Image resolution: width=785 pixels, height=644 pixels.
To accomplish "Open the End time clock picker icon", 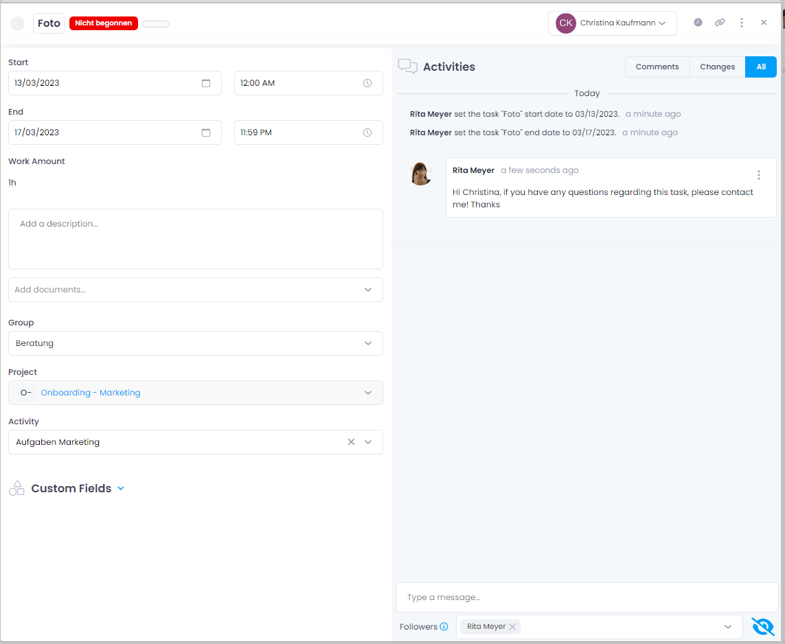I will pyautogui.click(x=367, y=133).
